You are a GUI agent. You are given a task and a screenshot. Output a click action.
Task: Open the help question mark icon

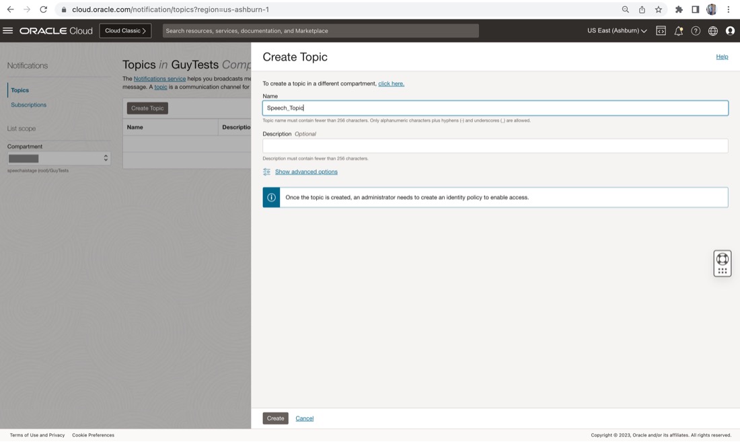pyautogui.click(x=696, y=31)
